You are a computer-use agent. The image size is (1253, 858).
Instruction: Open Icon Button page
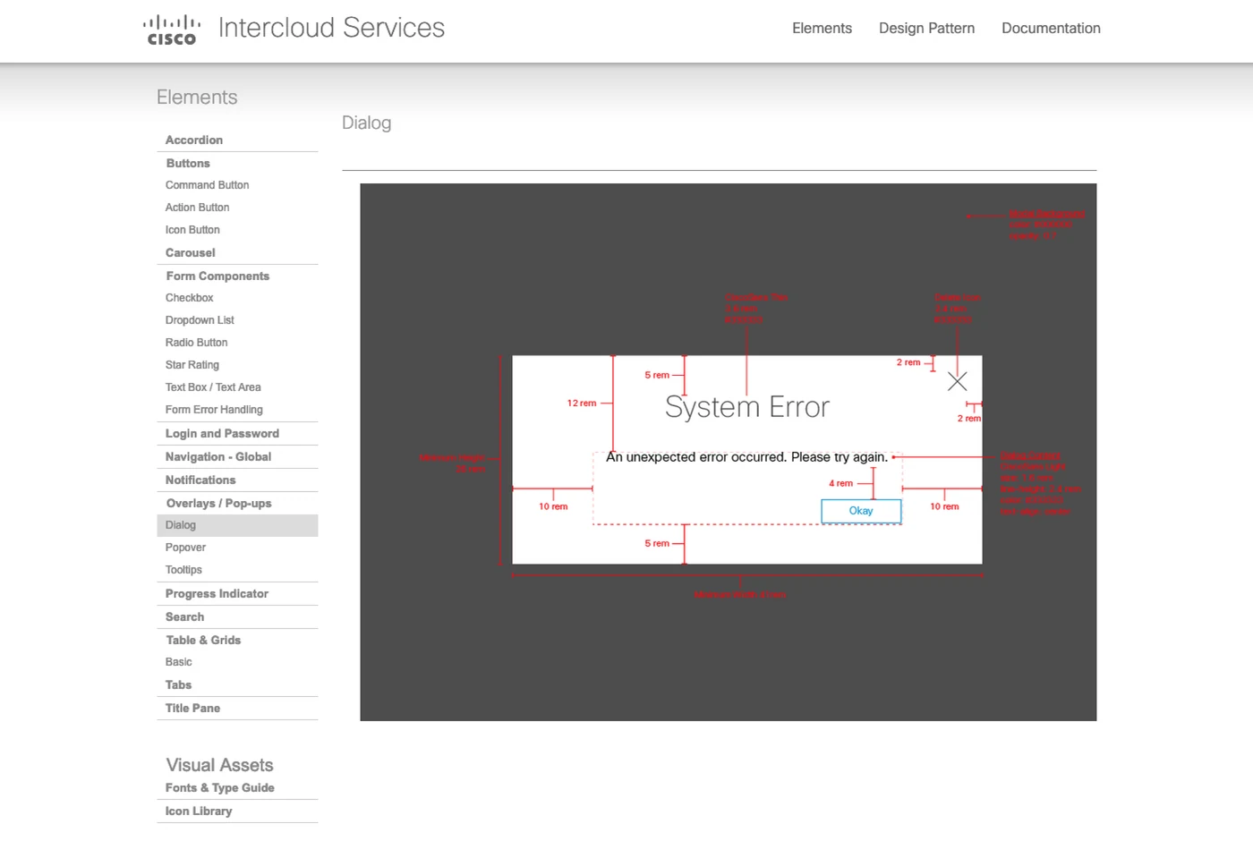tap(192, 230)
